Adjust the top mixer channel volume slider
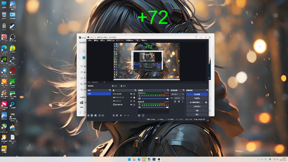Screen dimensions: 288x162 click(x=155, y=99)
